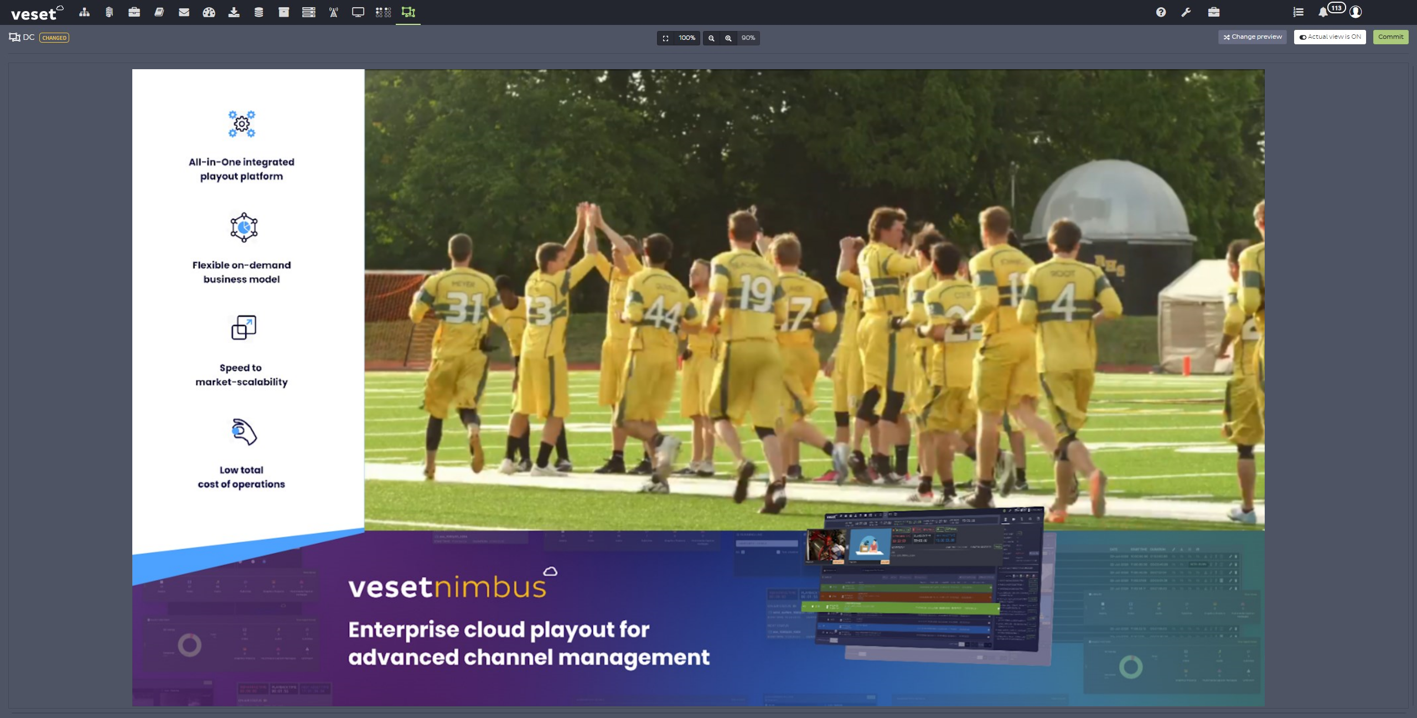Open the monitor display icon
Viewport: 1417px width, 718px height.
[x=358, y=12]
